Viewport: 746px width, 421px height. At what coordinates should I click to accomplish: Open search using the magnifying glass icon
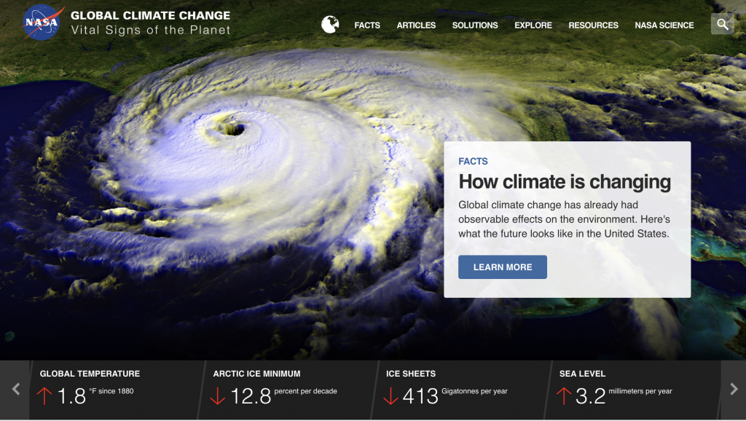click(722, 23)
